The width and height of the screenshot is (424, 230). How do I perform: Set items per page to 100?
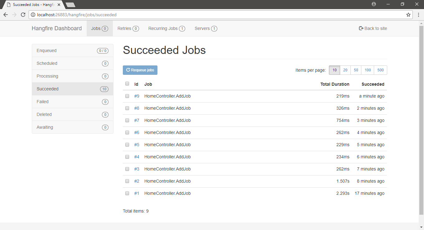(368, 70)
